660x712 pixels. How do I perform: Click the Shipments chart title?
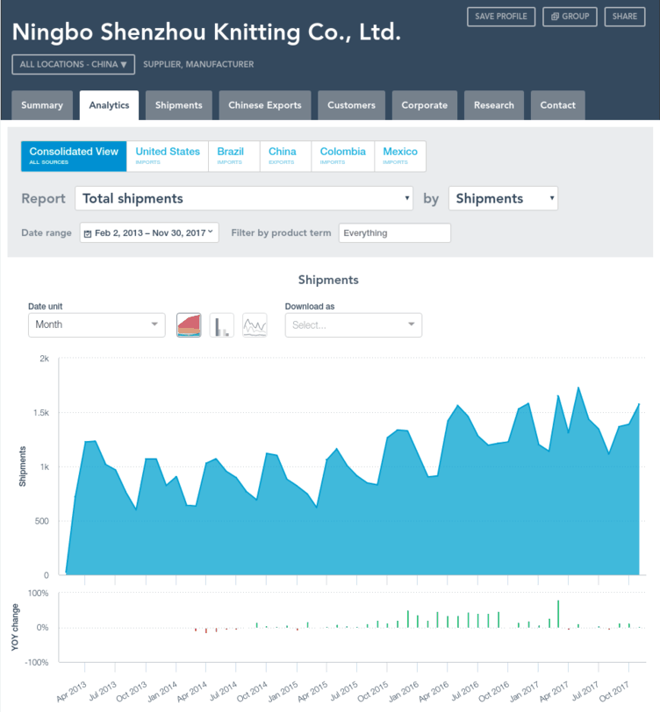[328, 280]
